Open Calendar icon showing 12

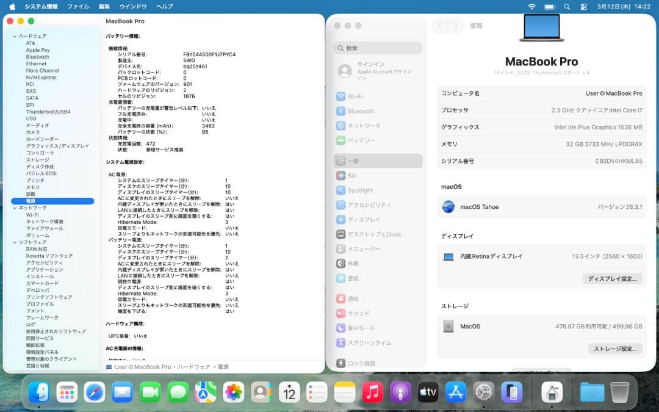tap(289, 392)
